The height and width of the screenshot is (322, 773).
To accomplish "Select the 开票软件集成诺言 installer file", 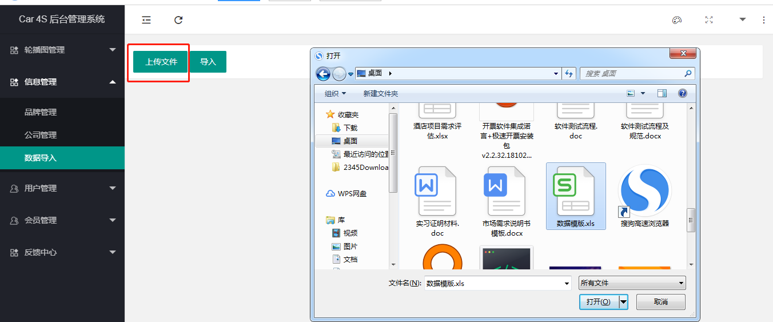I will pos(507,132).
